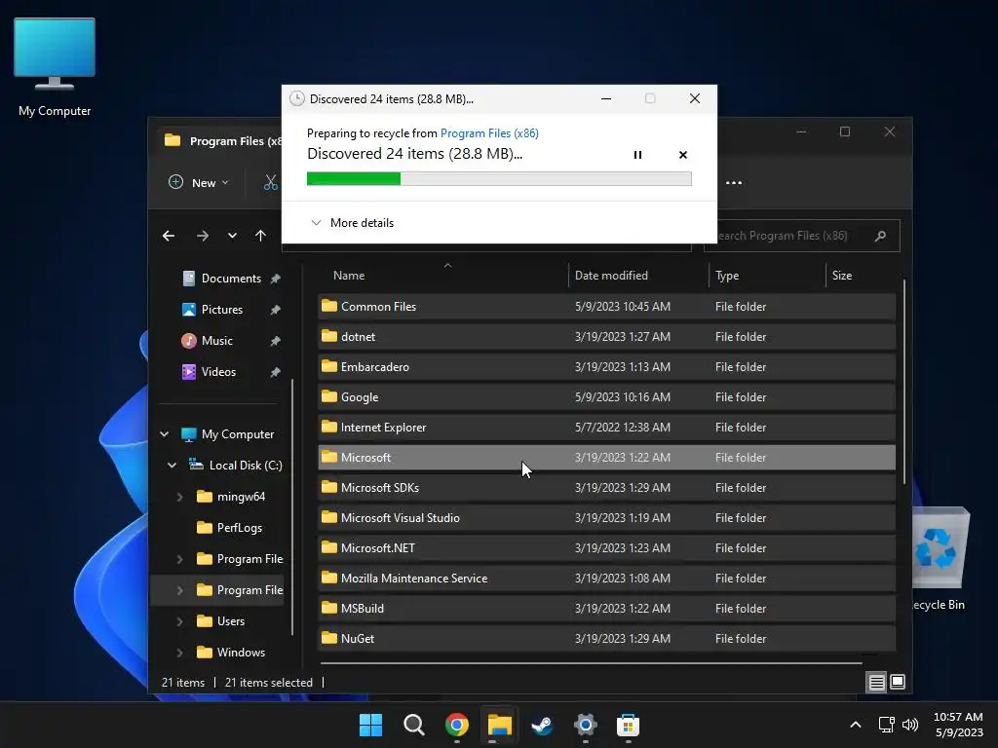Screen dimensions: 998x748
Task: Switch to details view layout
Action: tap(876, 683)
